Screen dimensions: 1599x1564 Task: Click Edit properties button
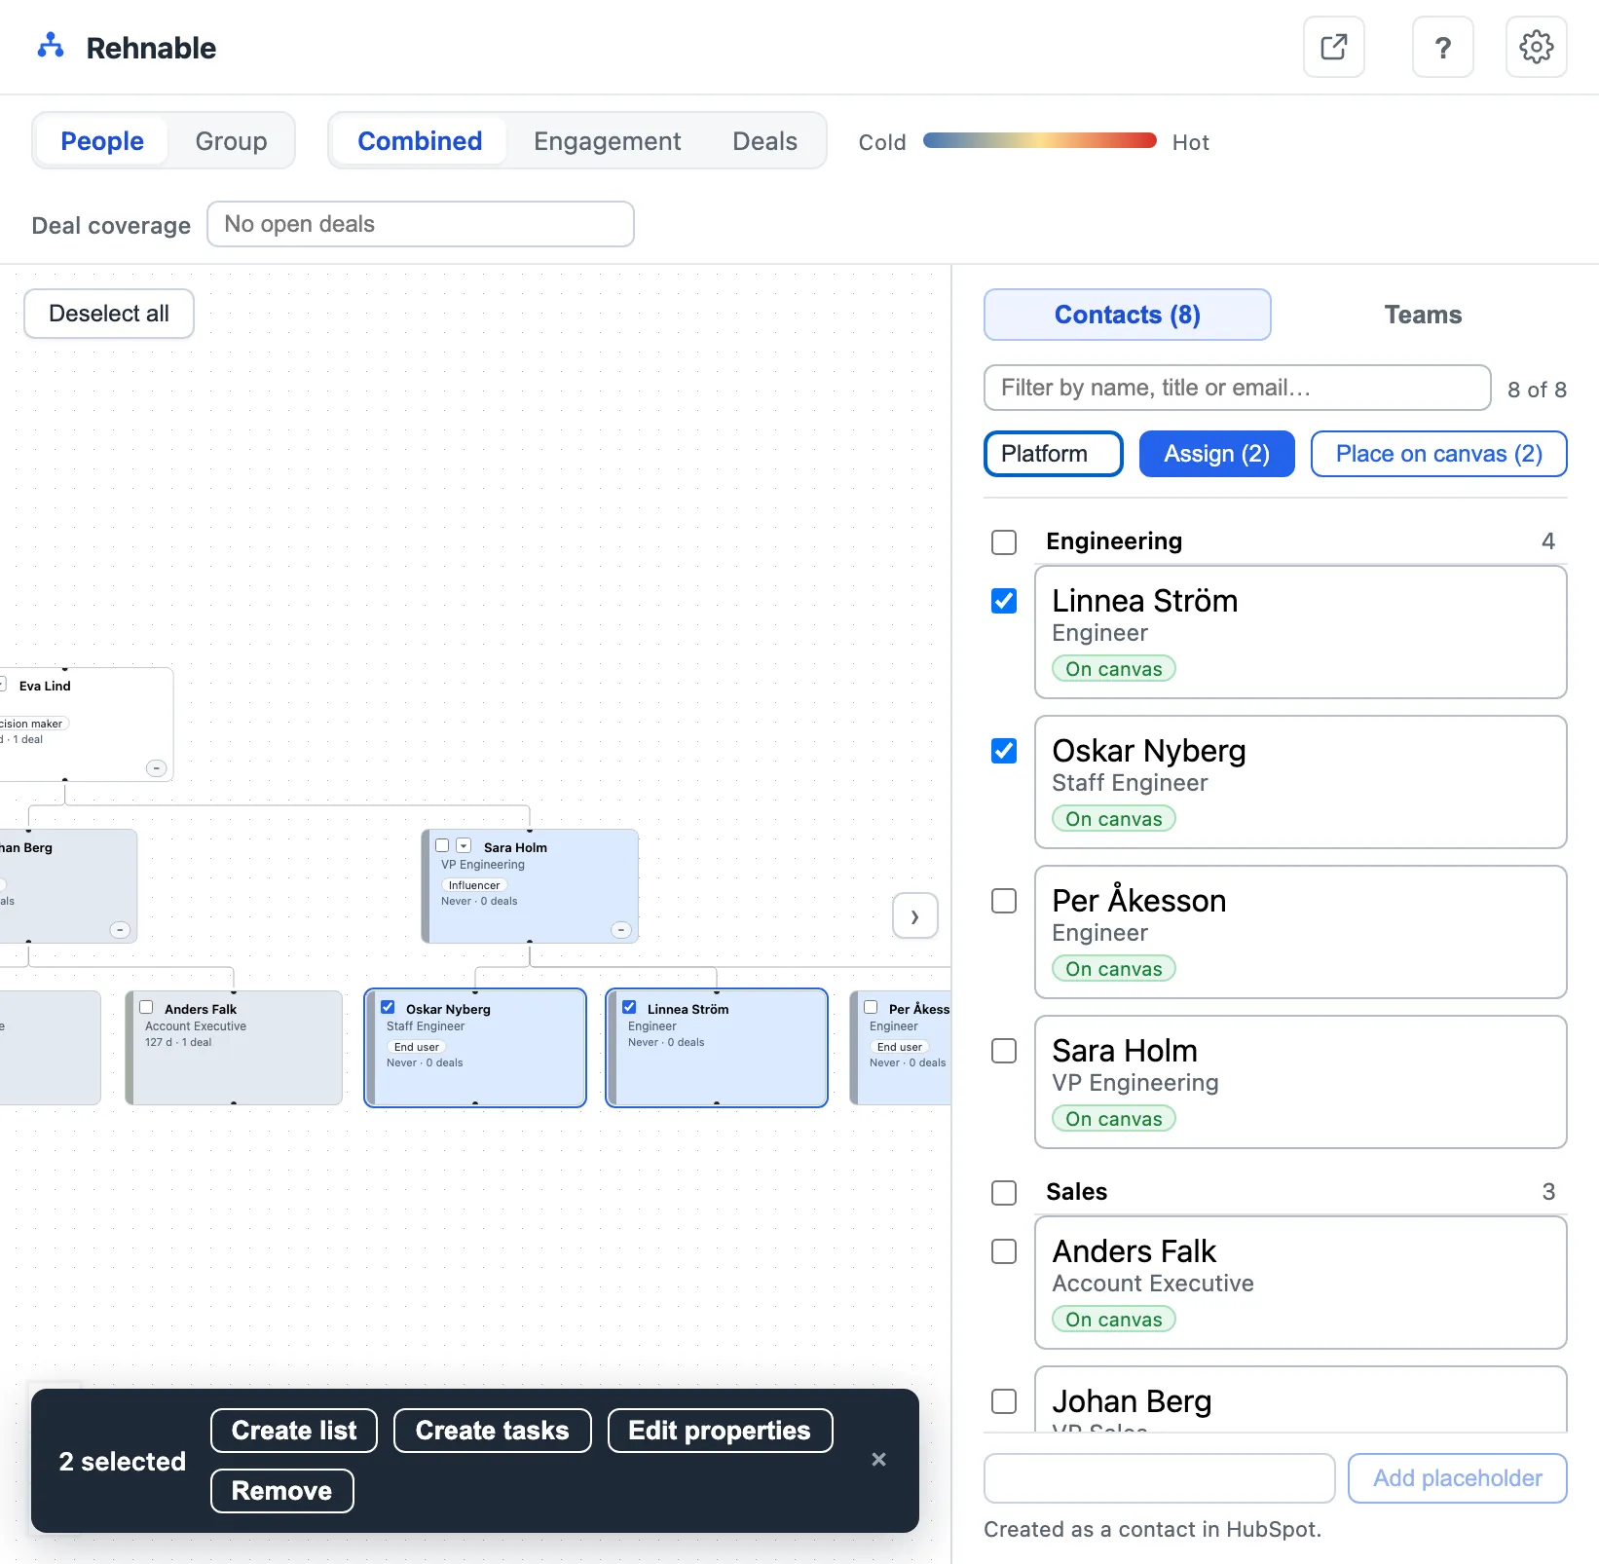click(x=720, y=1431)
